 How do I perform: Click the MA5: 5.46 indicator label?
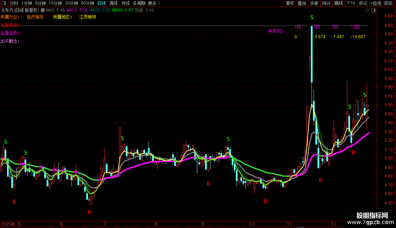[x=55, y=11]
